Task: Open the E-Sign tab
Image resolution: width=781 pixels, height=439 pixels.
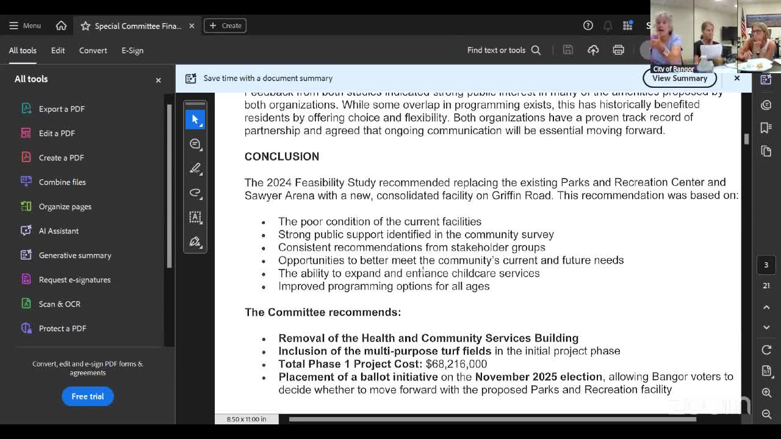Action: (132, 51)
